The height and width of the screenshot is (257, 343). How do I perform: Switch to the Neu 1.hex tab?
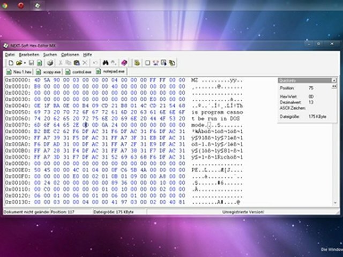pos(20,71)
